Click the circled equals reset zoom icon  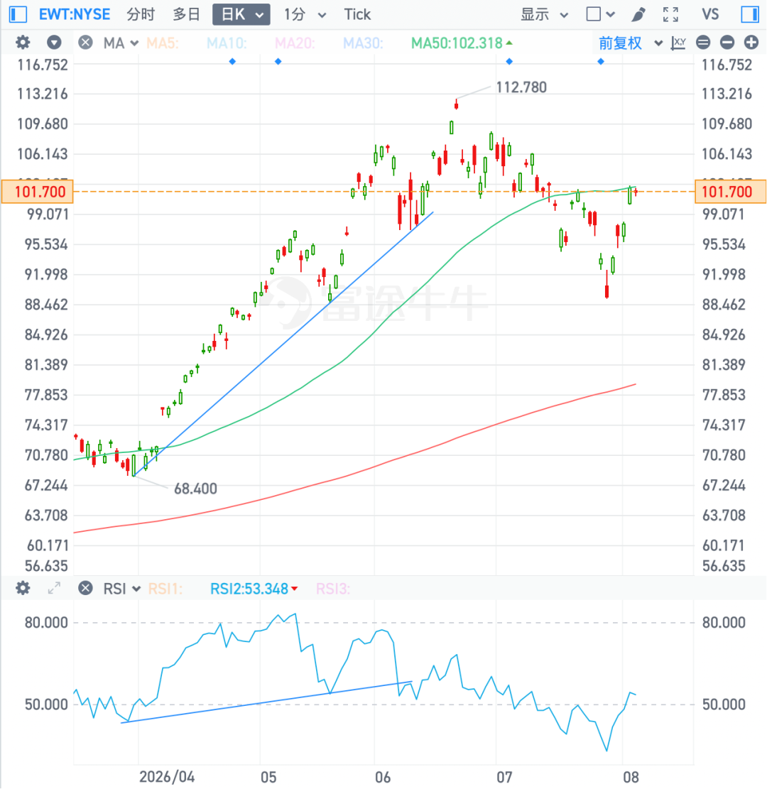coord(703,43)
